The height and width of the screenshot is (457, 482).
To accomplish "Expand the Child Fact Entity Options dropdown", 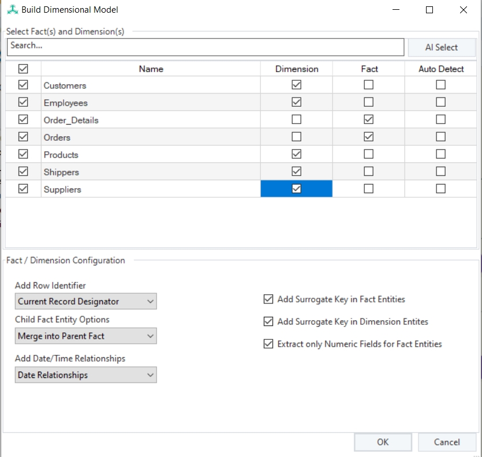I will [86, 336].
